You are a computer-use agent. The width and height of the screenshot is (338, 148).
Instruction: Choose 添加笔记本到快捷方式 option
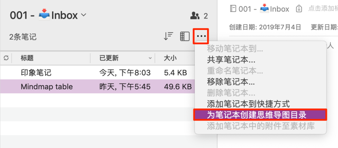[248, 104]
